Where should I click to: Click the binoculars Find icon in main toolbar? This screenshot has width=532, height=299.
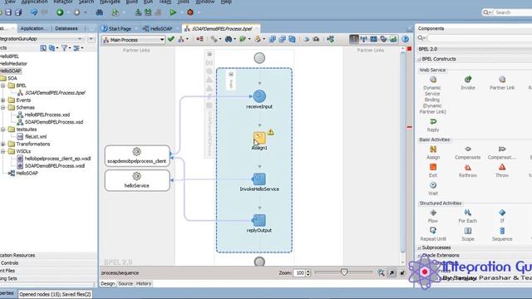(x=100, y=12)
